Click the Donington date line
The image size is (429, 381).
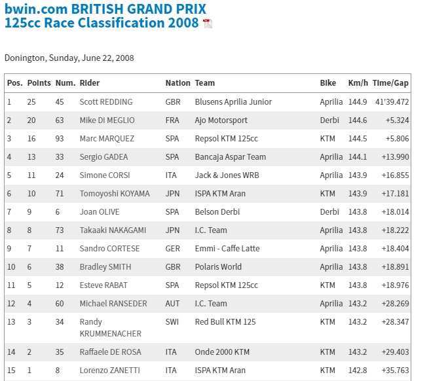69,58
